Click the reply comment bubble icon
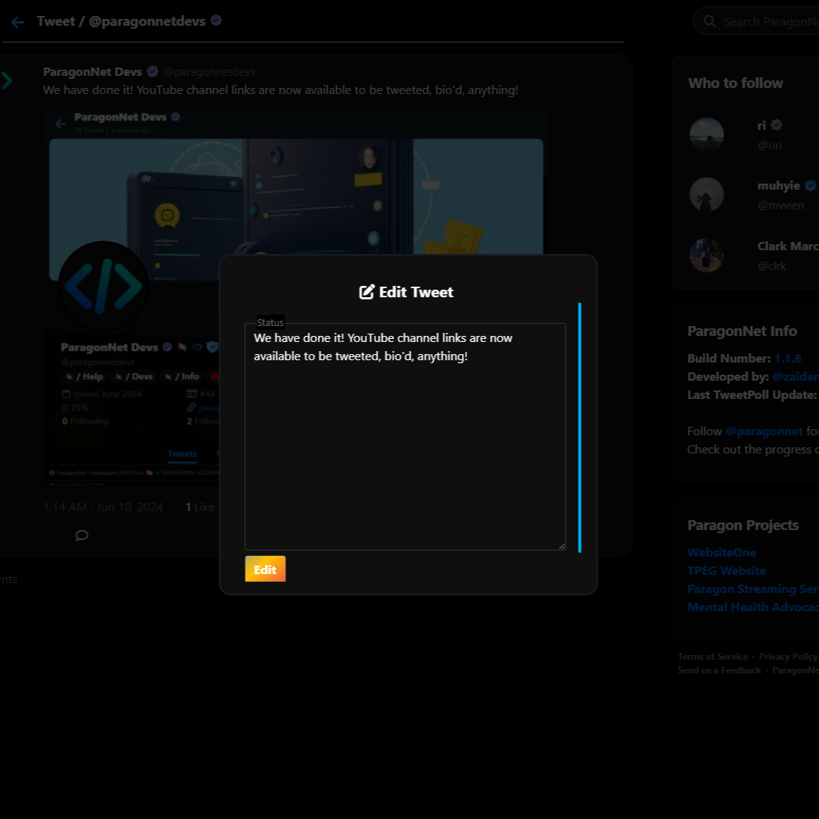The image size is (819, 819). [82, 535]
